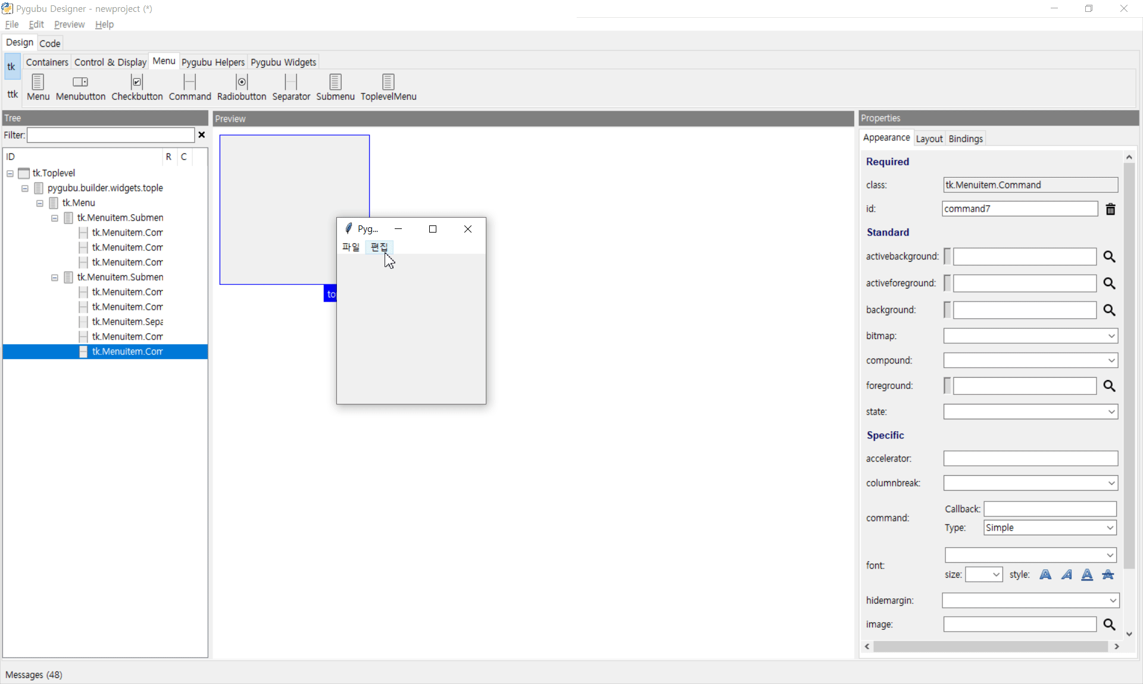Toggle bold font style
This screenshot has width=1143, height=684.
coord(1045,575)
